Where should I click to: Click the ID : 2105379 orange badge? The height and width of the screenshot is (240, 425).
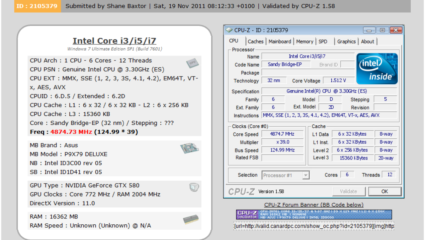(x=38, y=6)
